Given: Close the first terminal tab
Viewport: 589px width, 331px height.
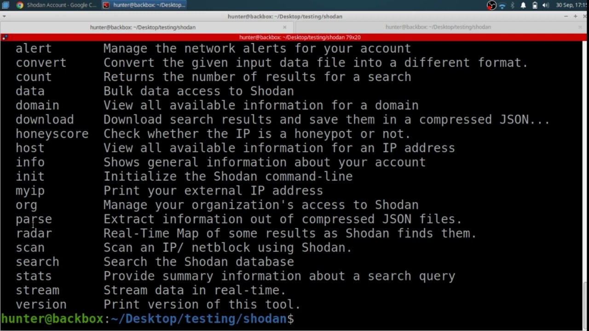Looking at the screenshot, I should (284, 28).
